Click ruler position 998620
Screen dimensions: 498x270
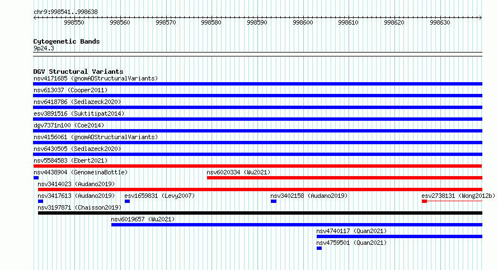tap(394, 22)
